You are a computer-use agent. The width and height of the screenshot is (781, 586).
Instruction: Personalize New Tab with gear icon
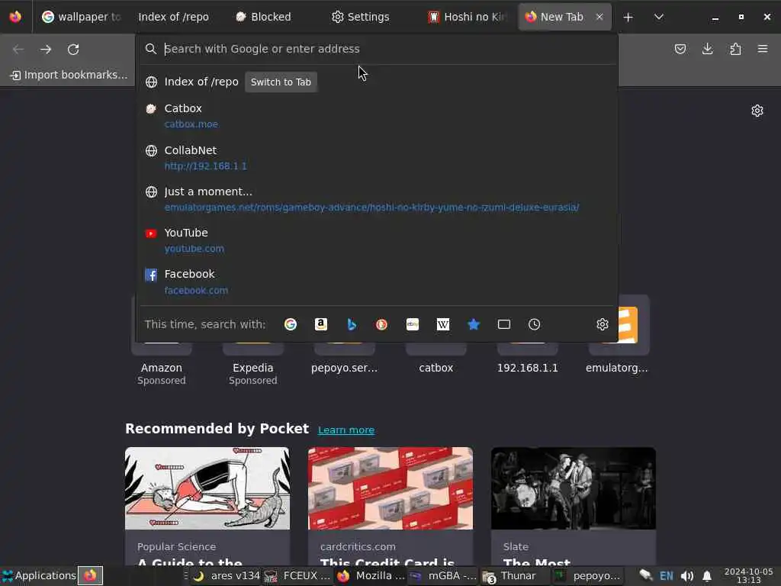pyautogui.click(x=757, y=110)
